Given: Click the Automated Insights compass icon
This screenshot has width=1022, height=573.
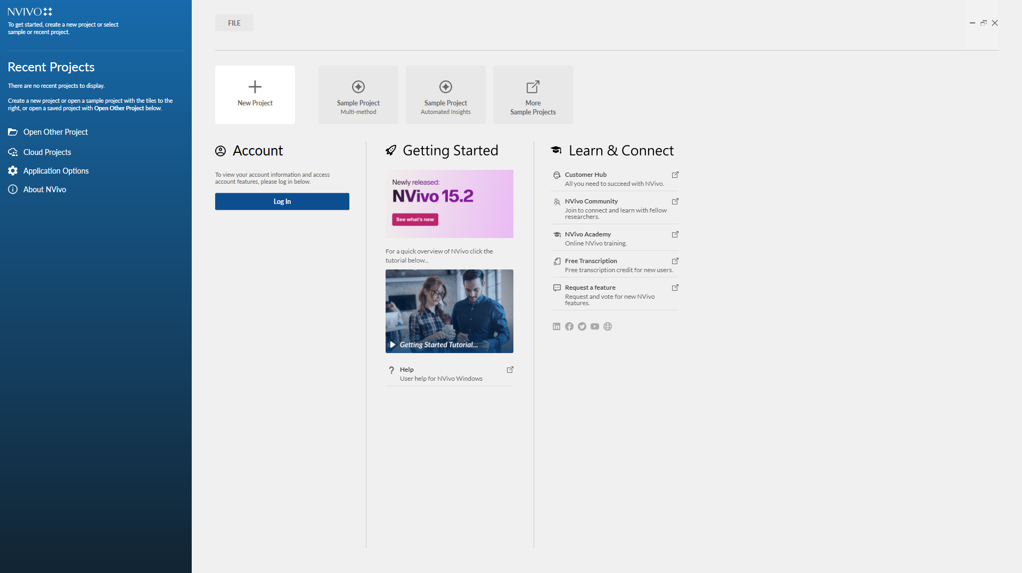Looking at the screenshot, I should [446, 86].
